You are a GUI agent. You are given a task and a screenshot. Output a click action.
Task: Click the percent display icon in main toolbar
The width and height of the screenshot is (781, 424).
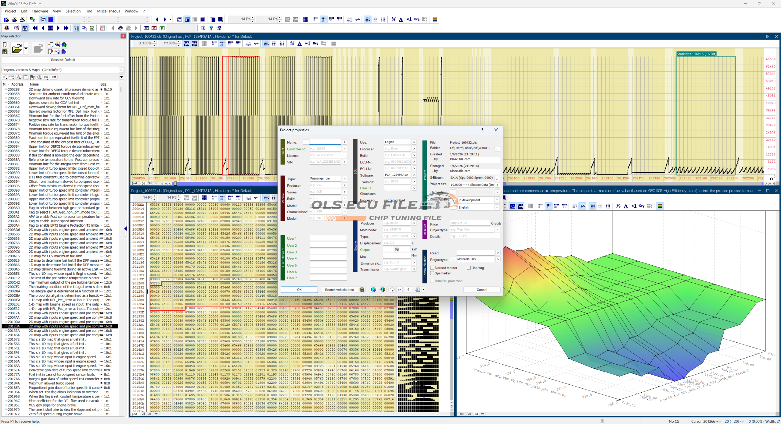[393, 19]
